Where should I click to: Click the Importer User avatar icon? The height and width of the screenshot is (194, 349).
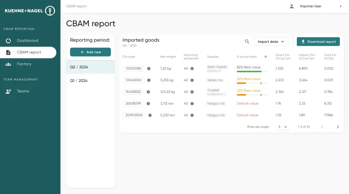point(291,6)
